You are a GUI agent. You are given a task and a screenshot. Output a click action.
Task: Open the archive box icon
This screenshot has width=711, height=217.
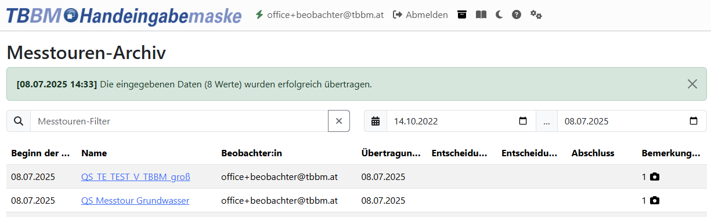tap(462, 15)
